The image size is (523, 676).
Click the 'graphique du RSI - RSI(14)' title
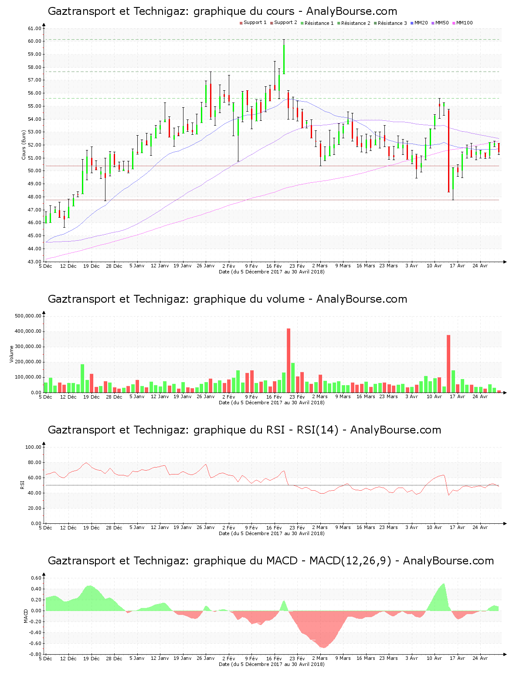[245, 430]
